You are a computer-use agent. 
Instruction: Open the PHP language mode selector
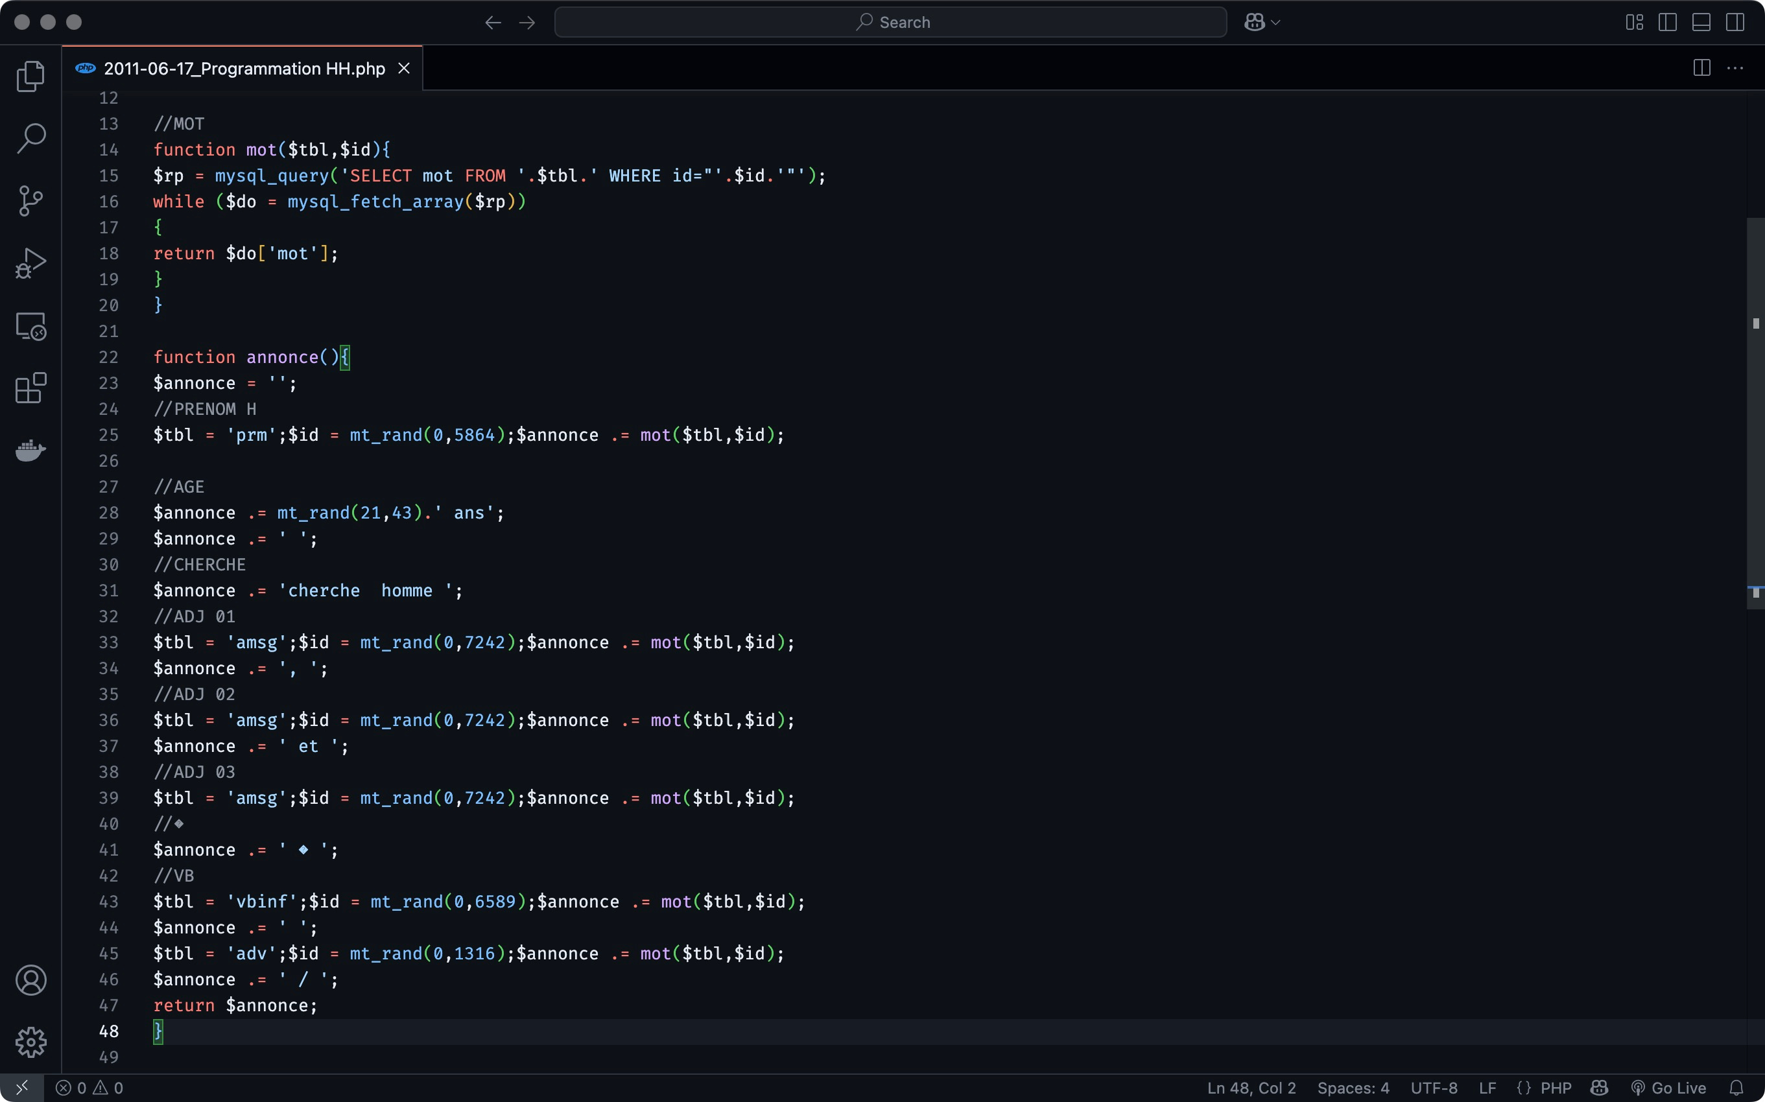point(1555,1088)
